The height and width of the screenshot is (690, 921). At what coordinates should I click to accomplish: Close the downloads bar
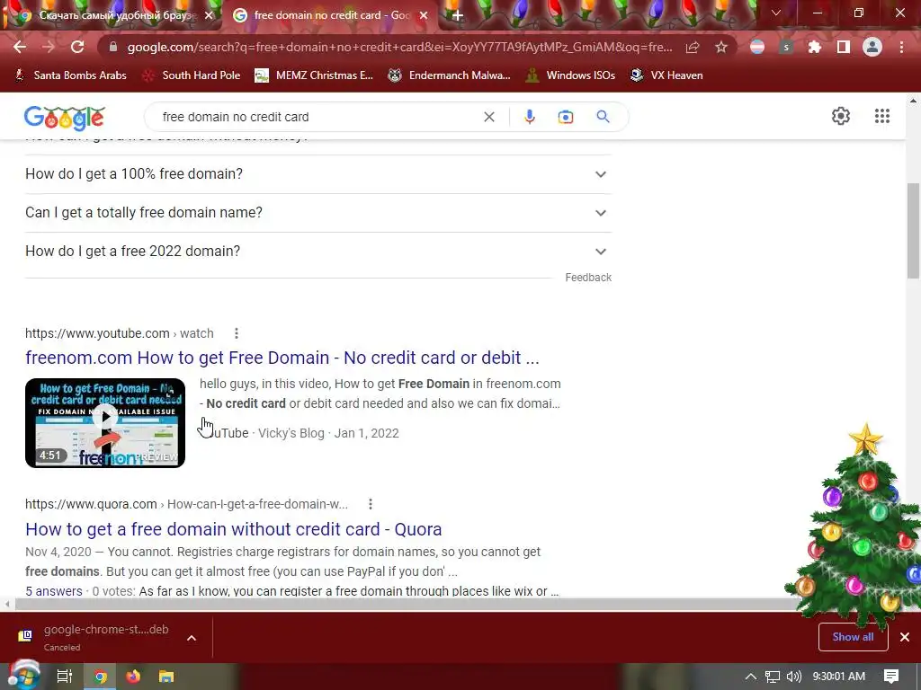(x=905, y=637)
